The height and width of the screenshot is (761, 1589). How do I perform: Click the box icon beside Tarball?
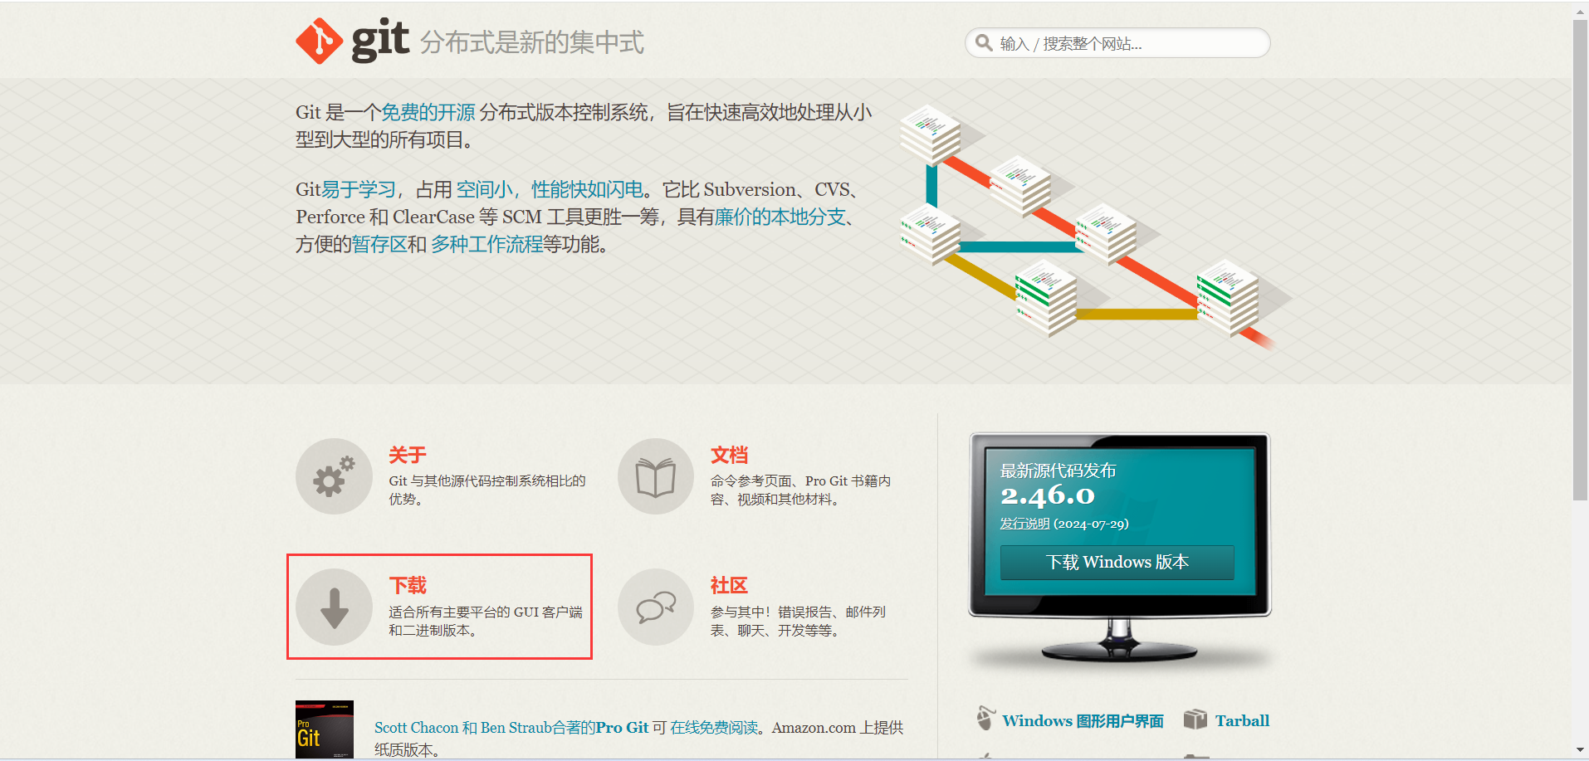(x=1195, y=719)
